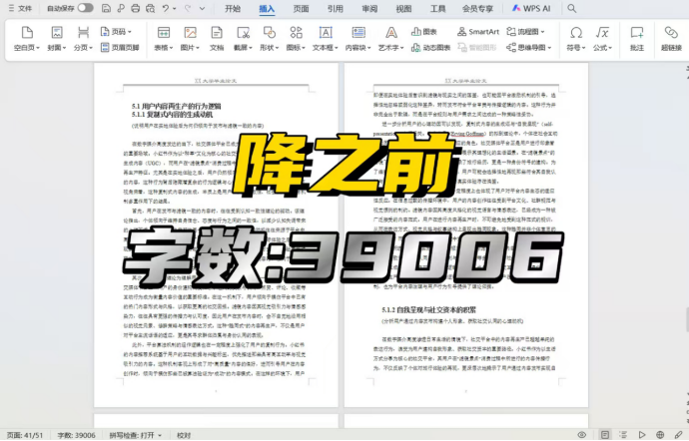Insert a SmartArt graphic
The height and width of the screenshot is (441, 689).
point(478,32)
